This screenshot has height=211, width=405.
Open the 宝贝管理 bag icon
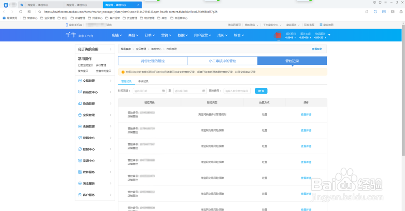pos(80,115)
